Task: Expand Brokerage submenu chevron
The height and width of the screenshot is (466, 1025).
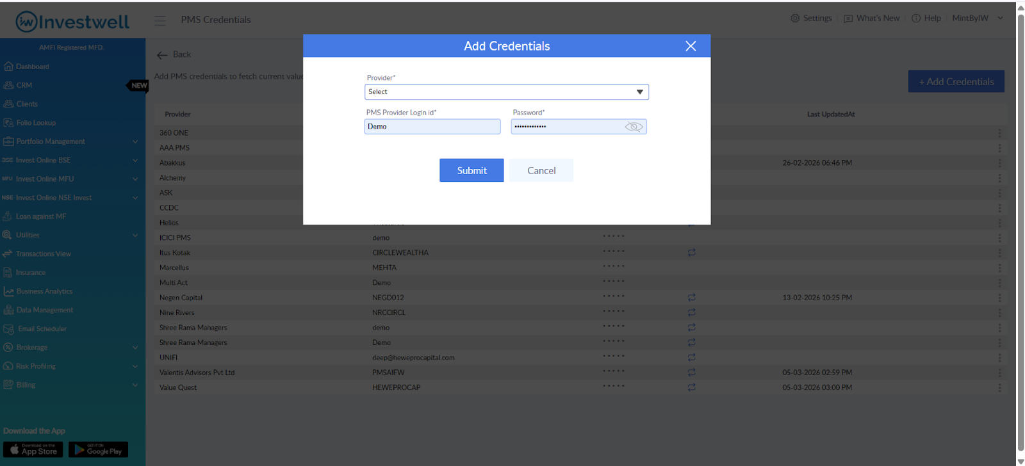Action: pos(135,348)
